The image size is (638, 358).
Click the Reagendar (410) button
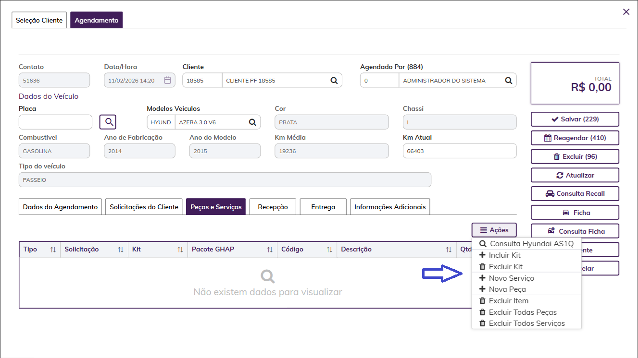click(575, 138)
